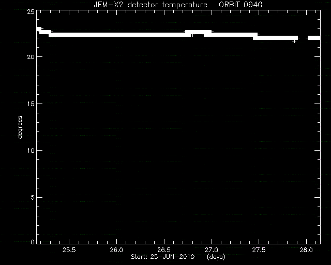Screen dimensions: 331x265
Task: Click the plus marker below the line near day 26.8
Action: (x=192, y=35)
